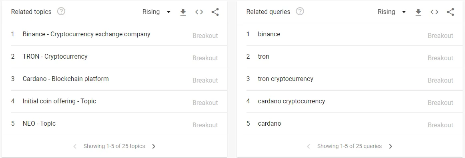Go to next page of queries
Screen dimensions: 465x158
391,146
